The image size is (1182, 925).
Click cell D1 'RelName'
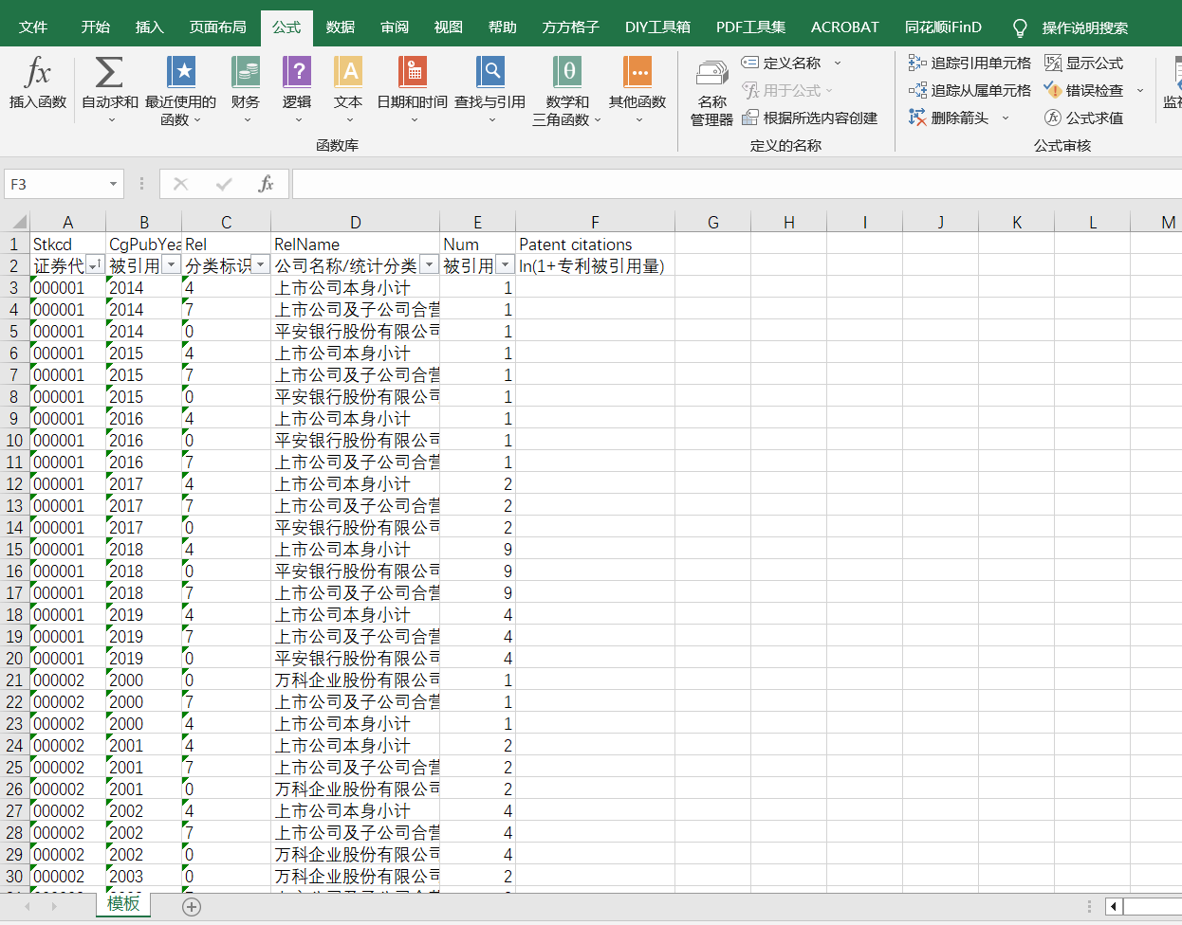pos(355,244)
